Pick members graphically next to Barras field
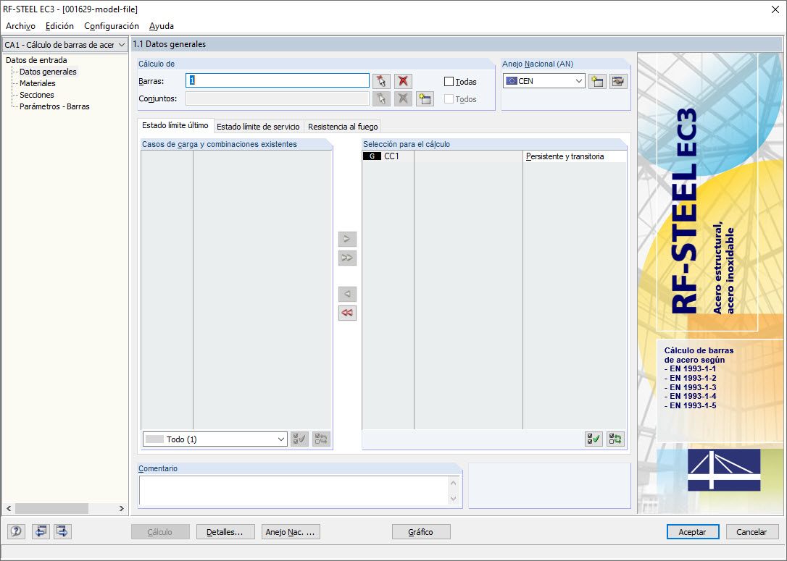The height and width of the screenshot is (561, 787). point(381,81)
